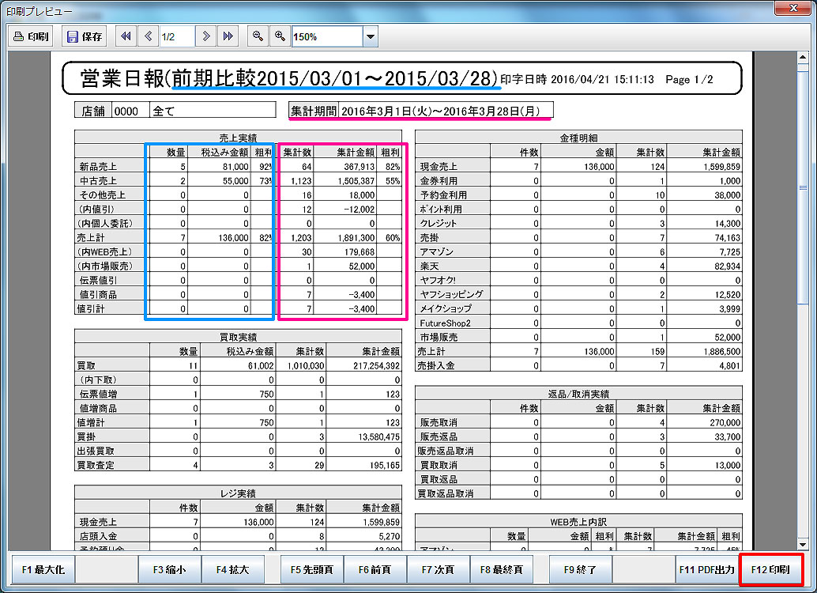This screenshot has height=593, width=817.
Task: Go to the previous page with the left arrow
Action: pyautogui.click(x=147, y=36)
